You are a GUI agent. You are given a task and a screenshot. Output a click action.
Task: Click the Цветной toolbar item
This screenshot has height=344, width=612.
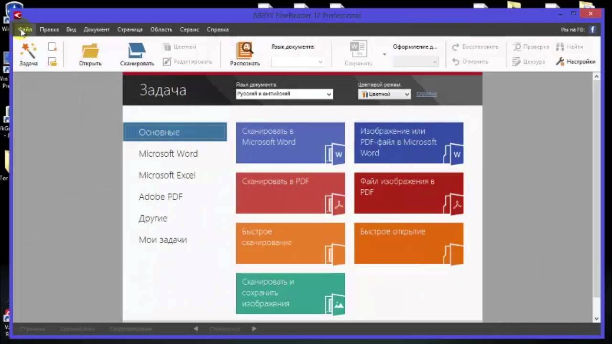coord(180,47)
